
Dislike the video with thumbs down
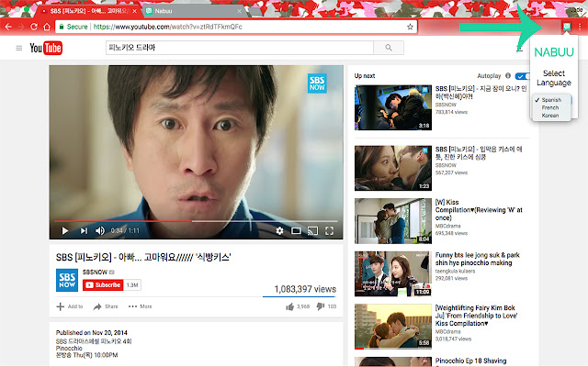point(321,306)
